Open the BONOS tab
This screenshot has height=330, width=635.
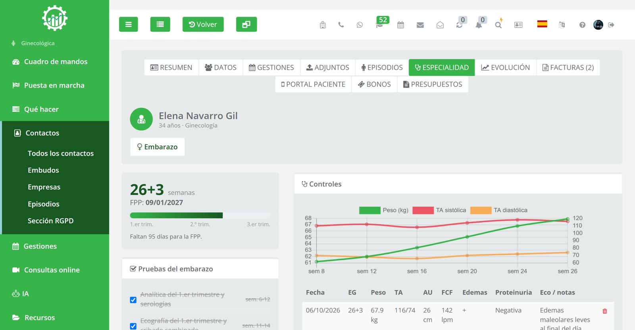374,84
